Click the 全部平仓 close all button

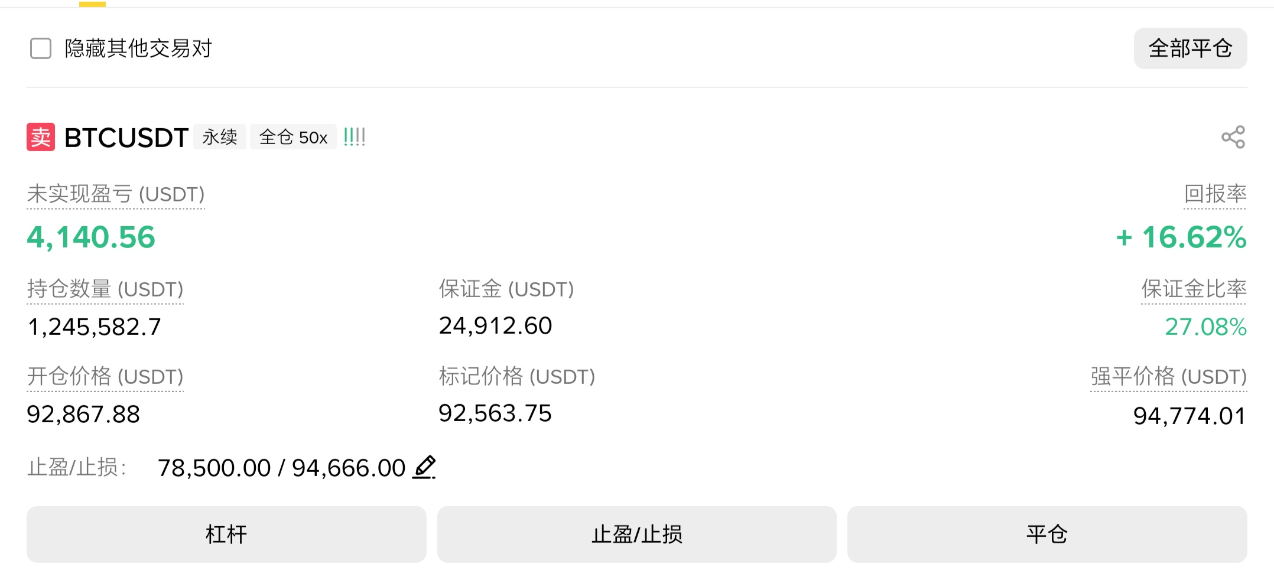pos(1189,48)
